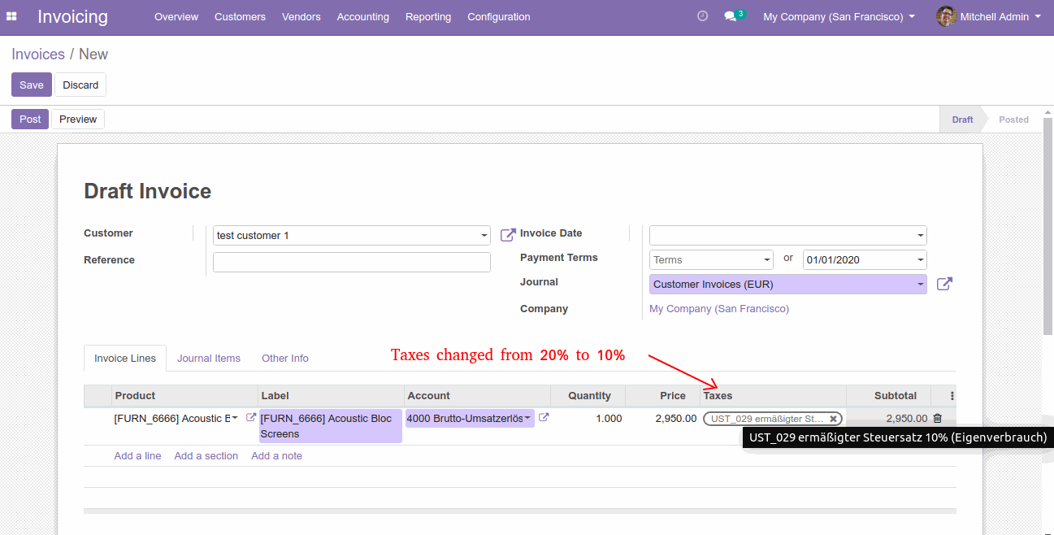The width and height of the screenshot is (1054, 535).
Task: Select the Posted status stage
Action: tap(1013, 120)
